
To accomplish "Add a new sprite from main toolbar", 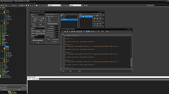I will click(18, 5).
